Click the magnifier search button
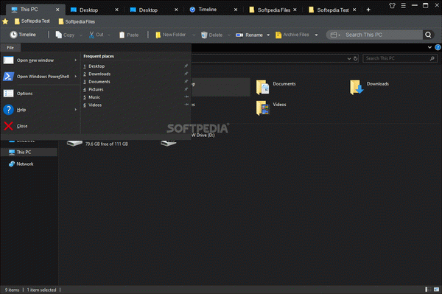 coord(428,35)
